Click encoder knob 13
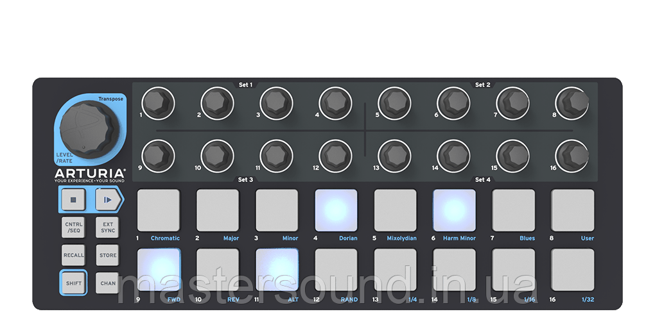This screenshot has height=332, width=655. [x=394, y=156]
